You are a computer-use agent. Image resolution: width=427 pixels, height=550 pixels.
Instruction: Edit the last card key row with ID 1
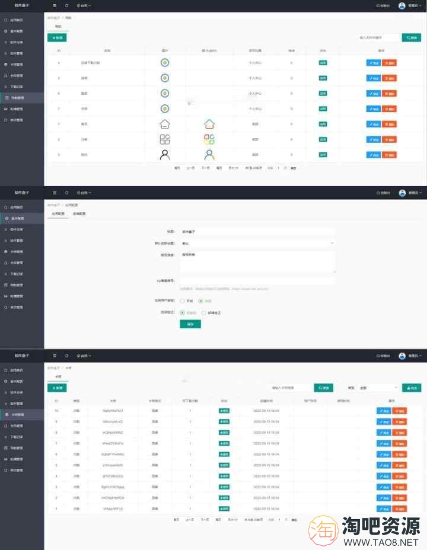(x=384, y=509)
